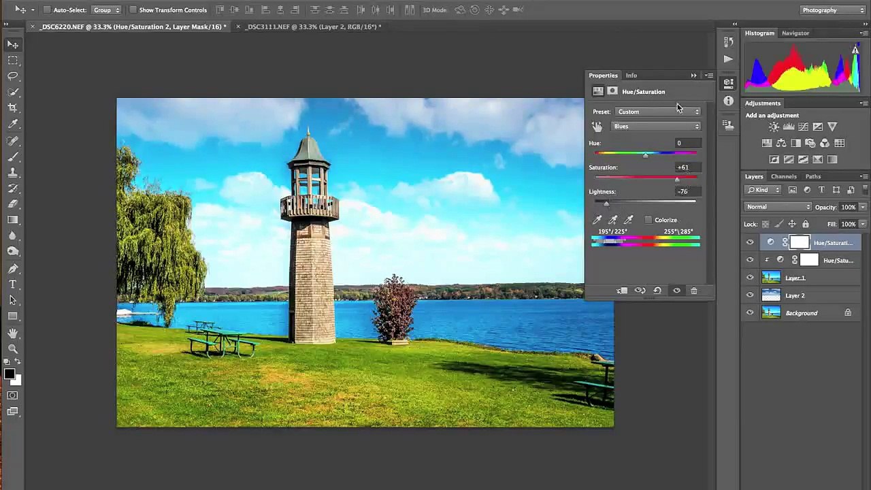
Task: Add a Color Balance adjustment
Action: point(781,143)
